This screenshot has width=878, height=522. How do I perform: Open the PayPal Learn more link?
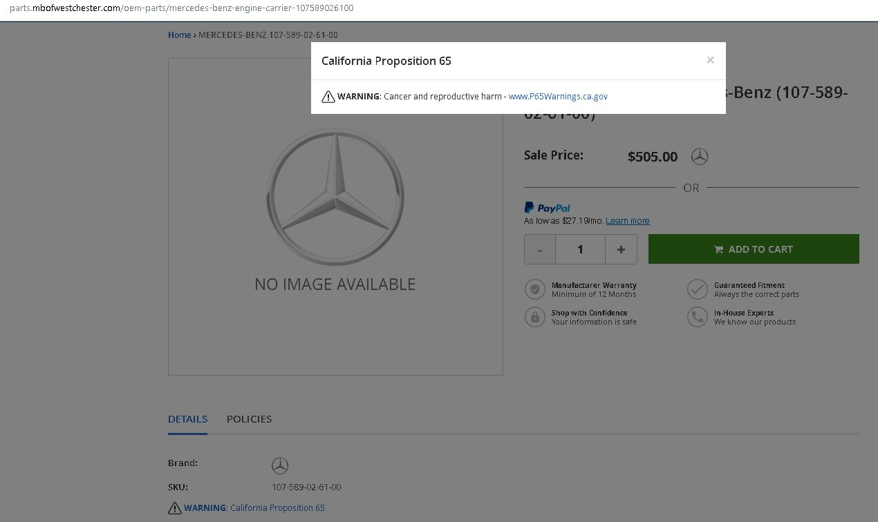click(627, 221)
